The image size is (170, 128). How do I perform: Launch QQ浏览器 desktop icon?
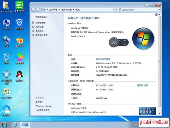pyautogui.click(x=6, y=111)
